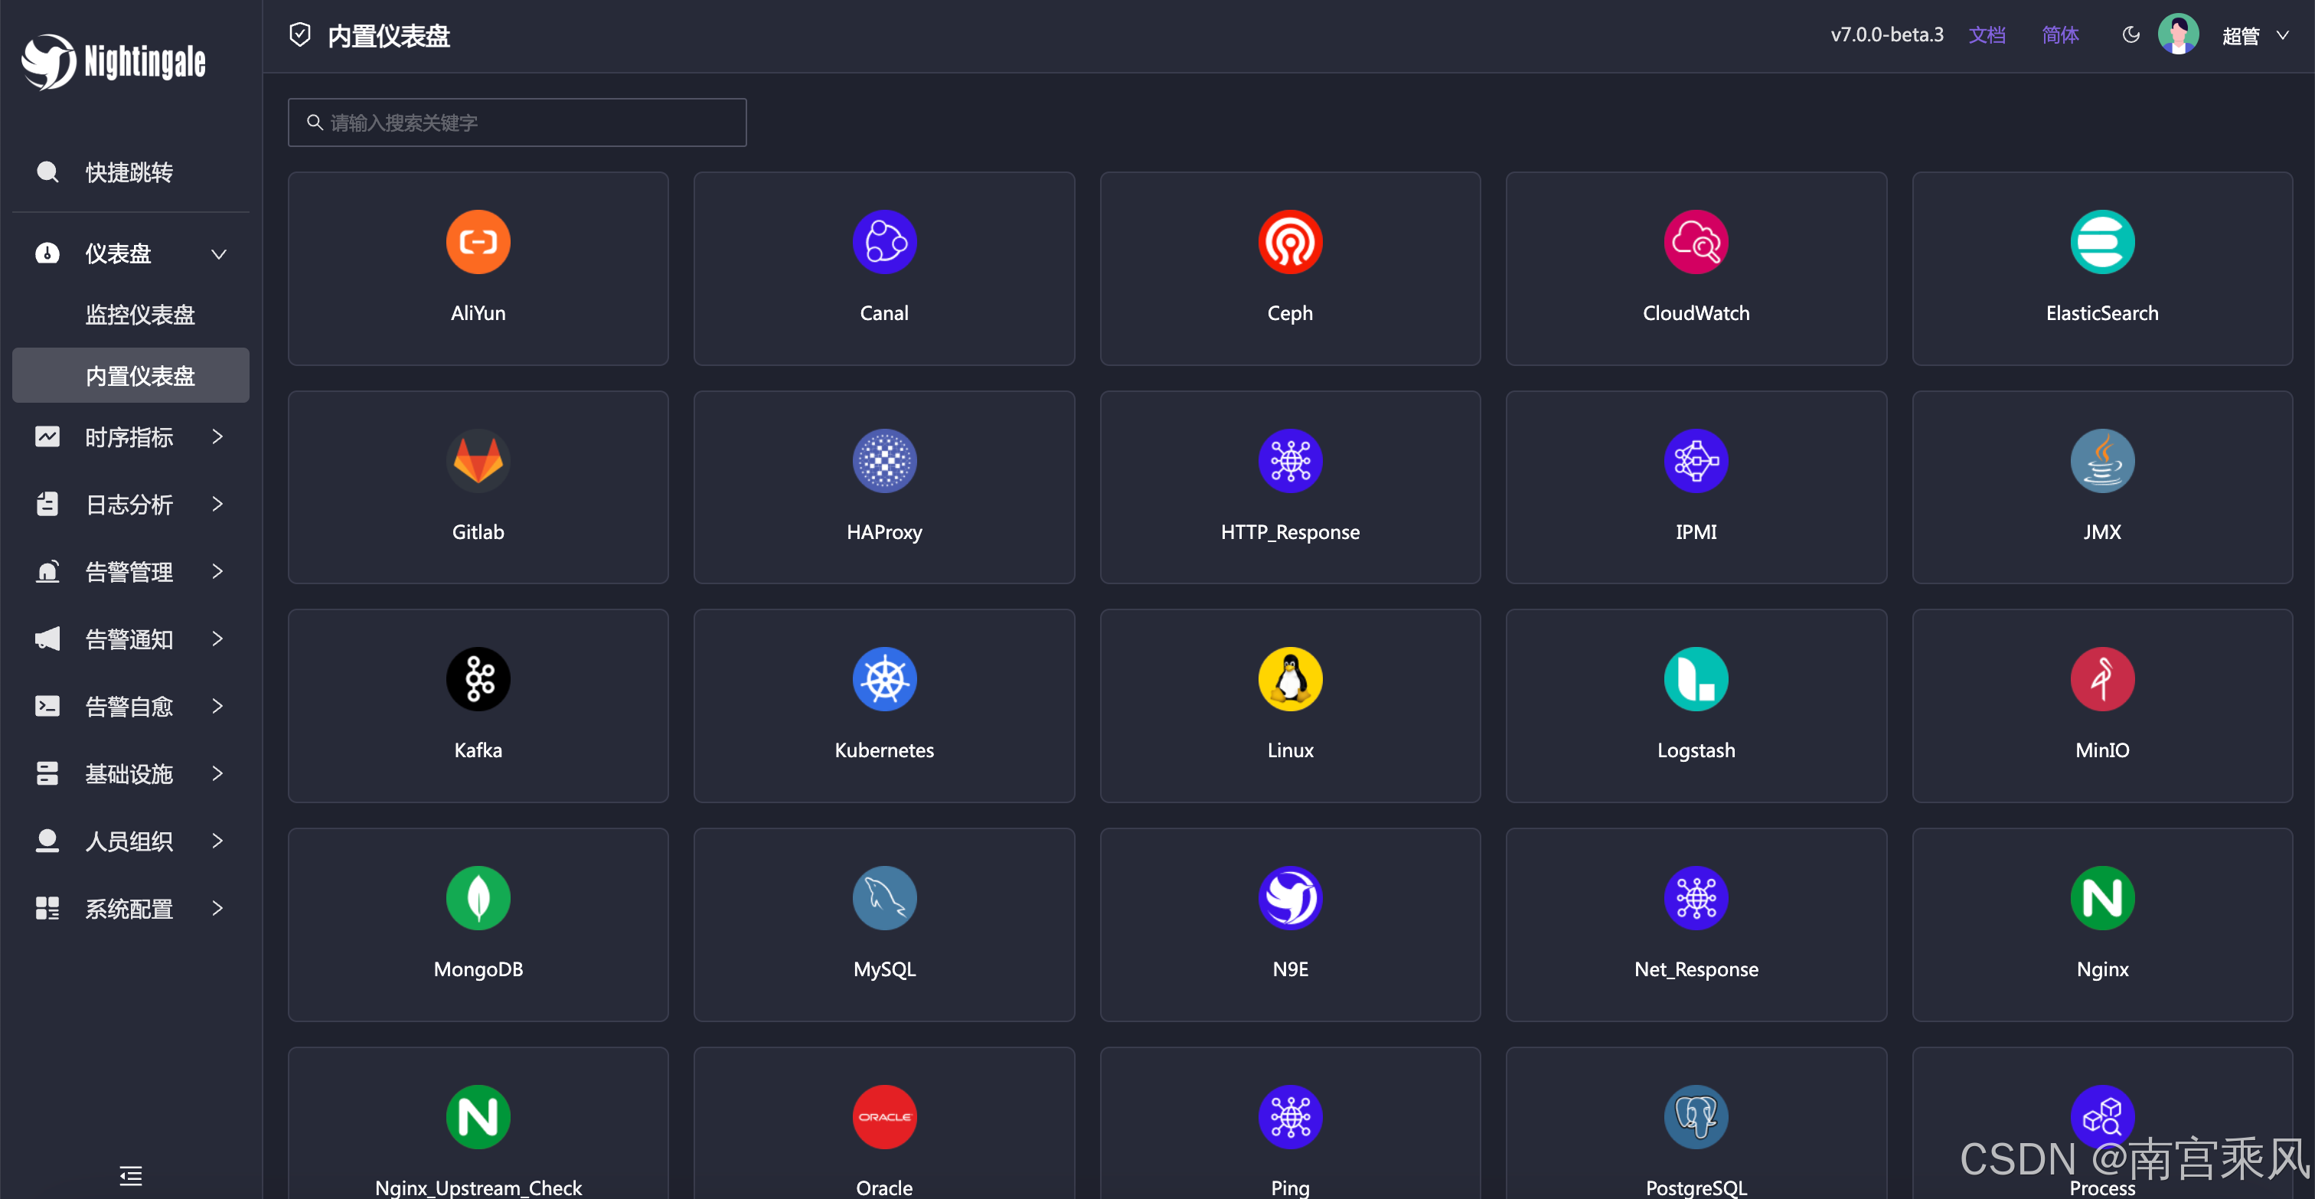Go to 监控仪表盘 page

(139, 315)
